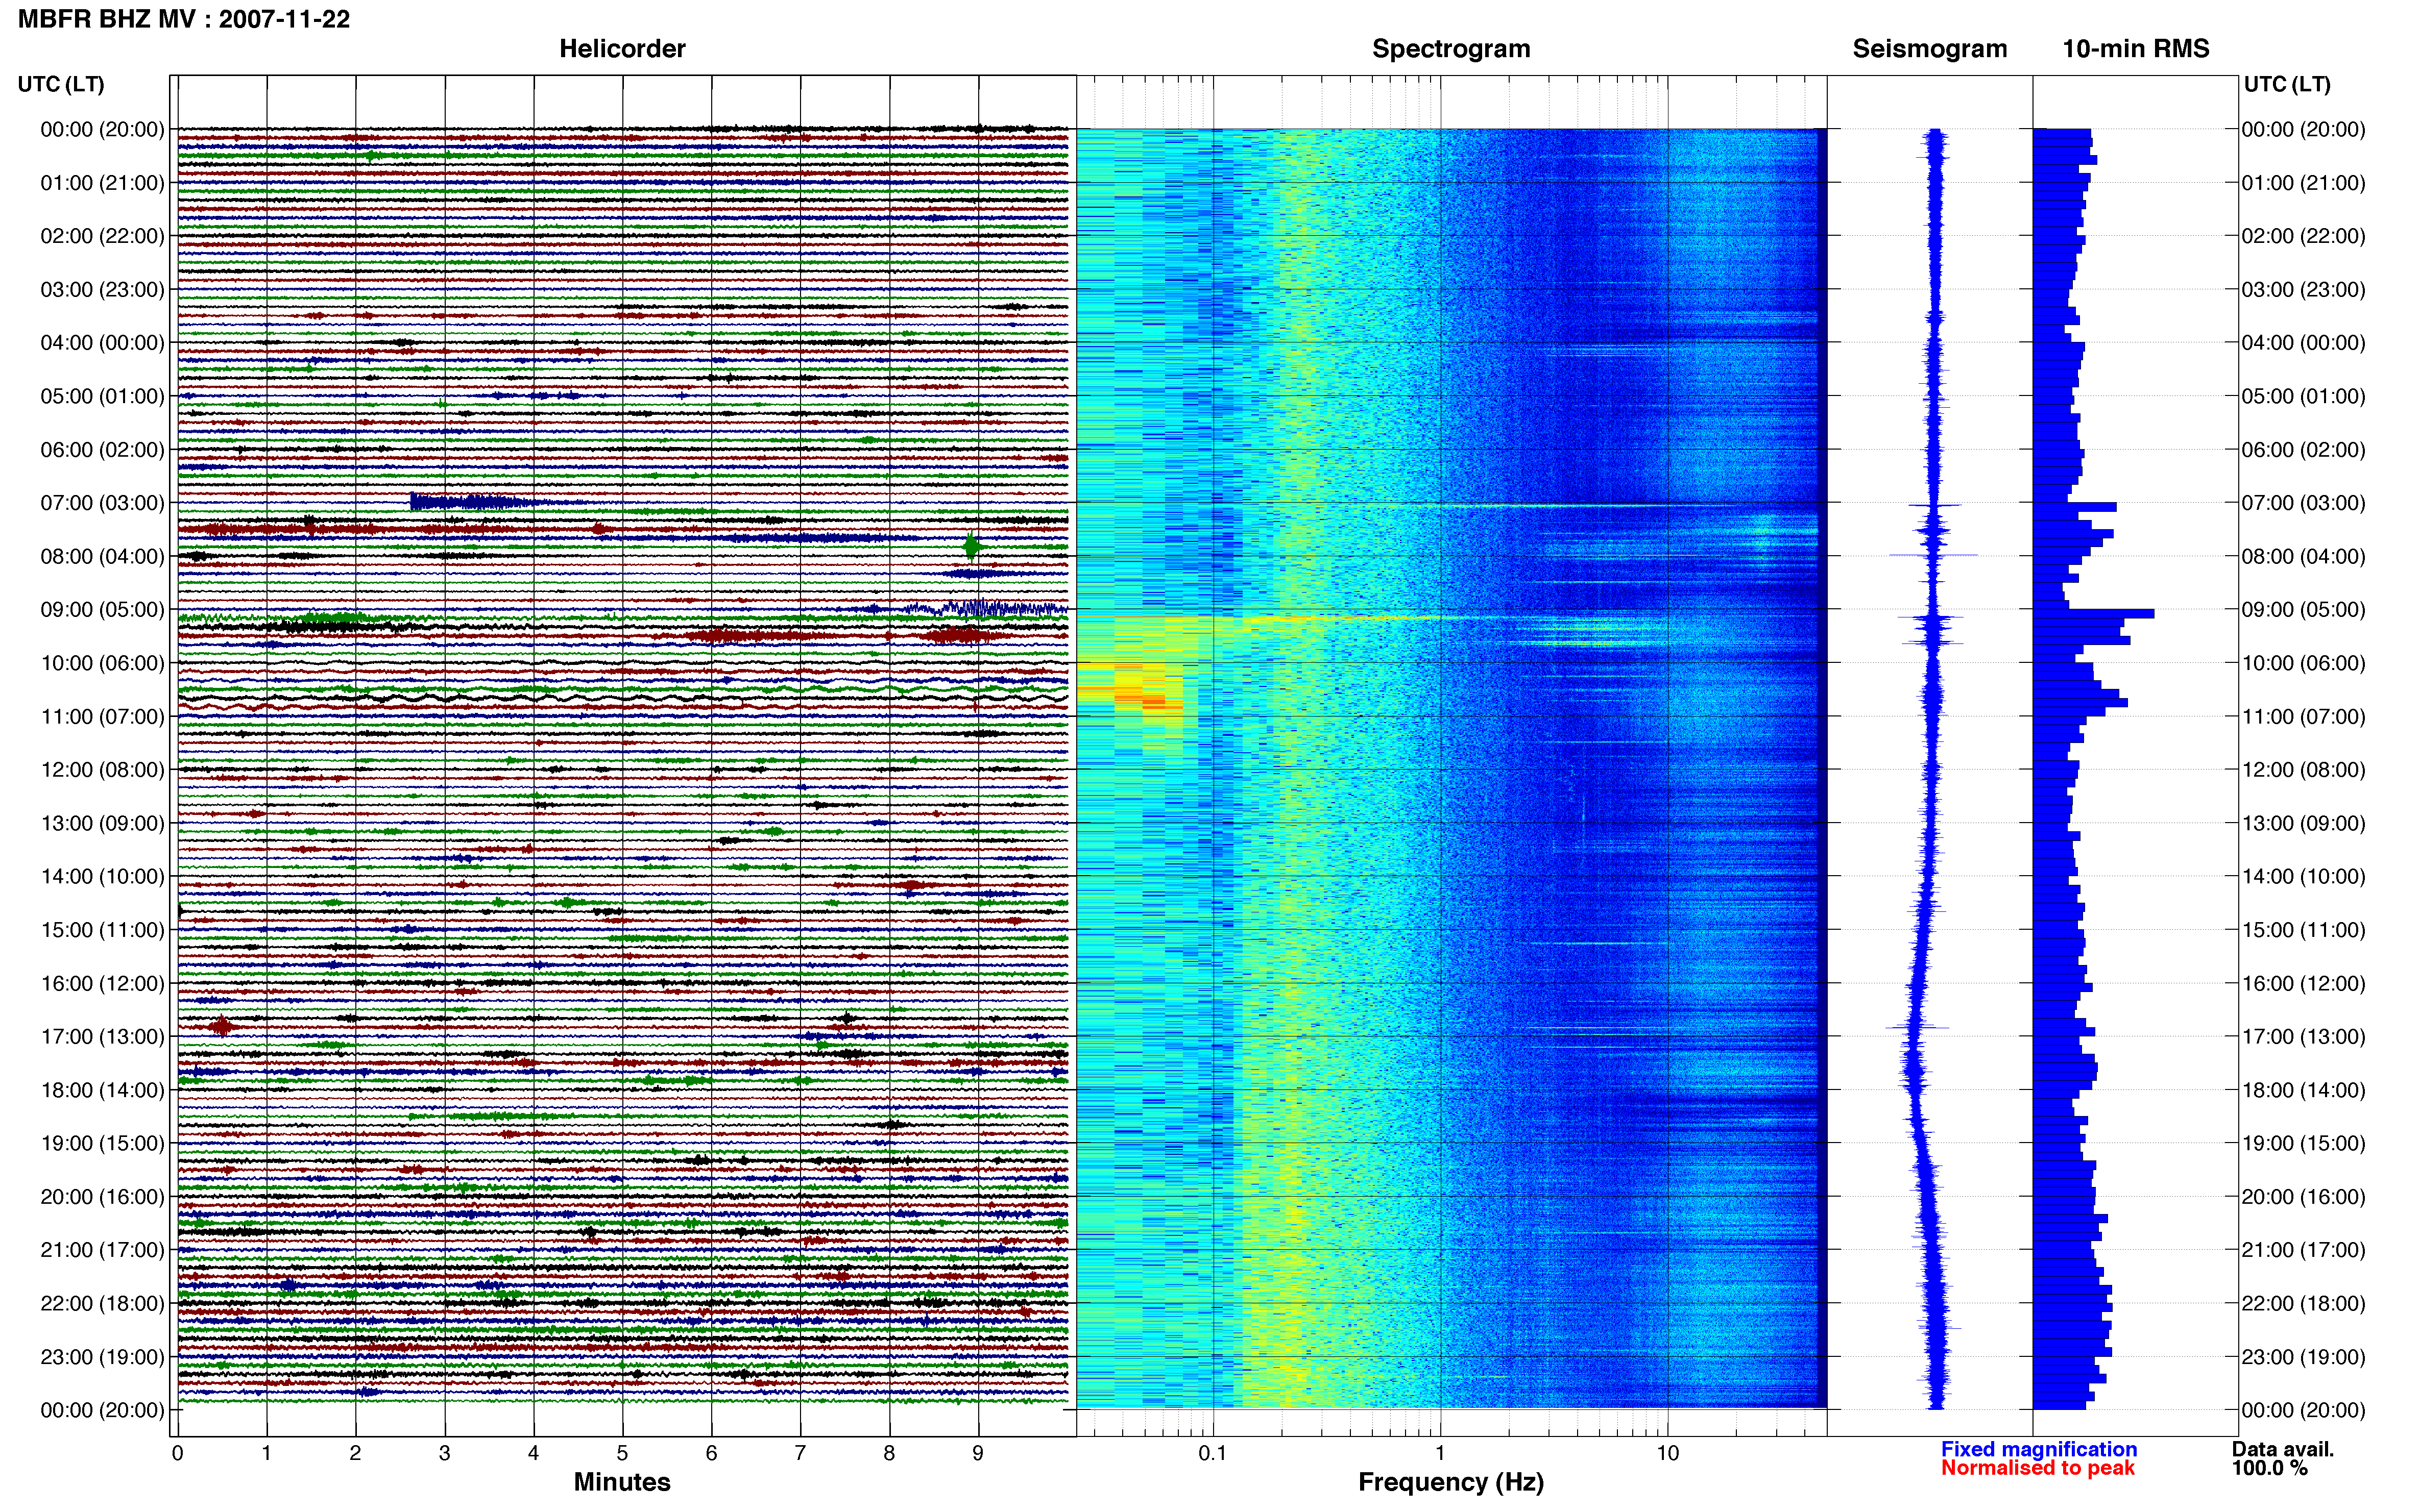Click RMS-side time label '11:00 (07:00)'

click(2304, 717)
